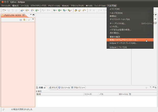This screenshot has height=112, width=158.
Task: Click the Debug bug icon
Action: pyautogui.click(x=54, y=10)
